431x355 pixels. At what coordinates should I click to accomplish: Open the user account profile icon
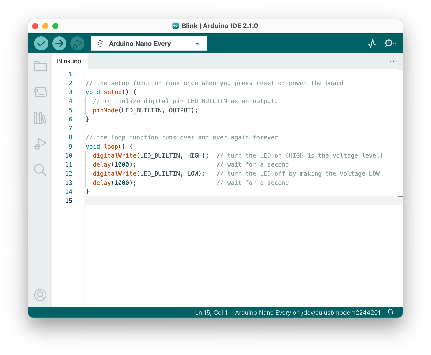click(40, 295)
